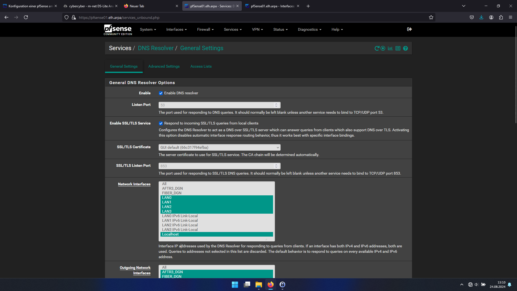Open File Explorer from the taskbar
Viewport: 517px width, 291px height.
coord(259,285)
